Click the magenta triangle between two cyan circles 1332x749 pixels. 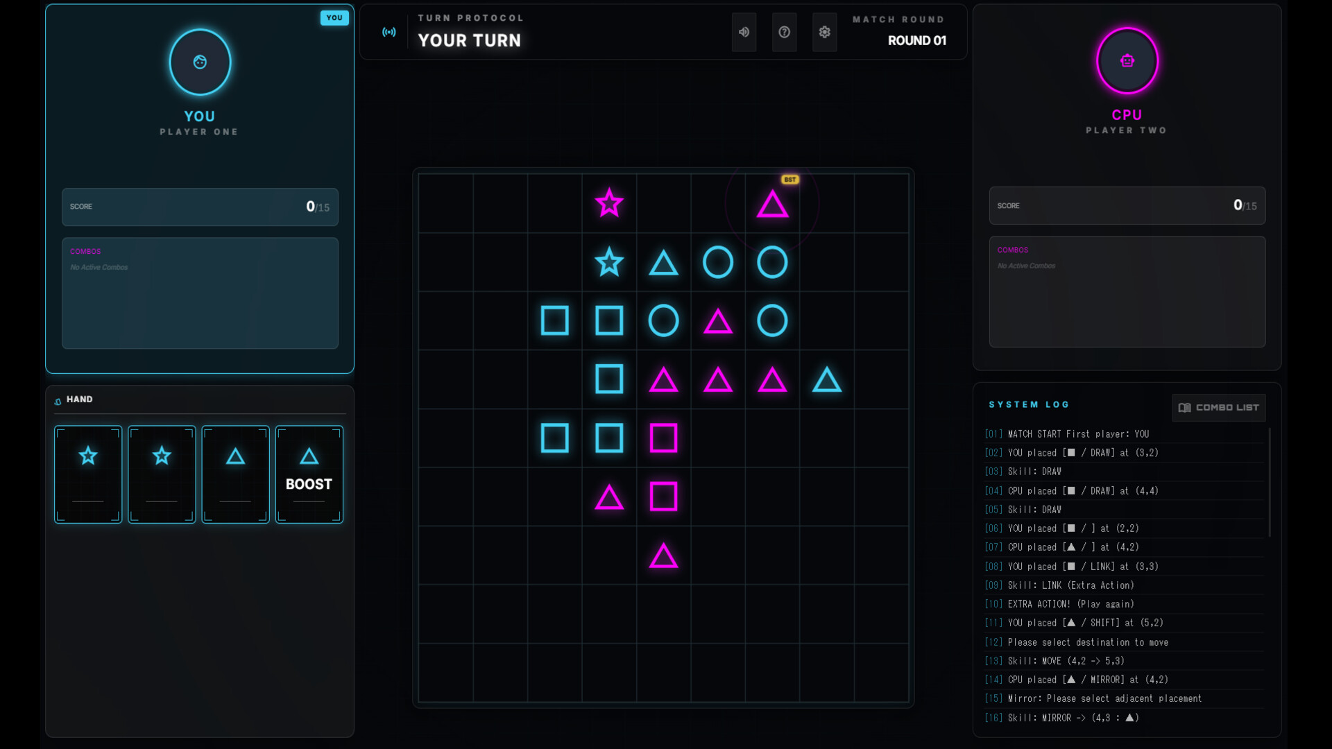718,321
